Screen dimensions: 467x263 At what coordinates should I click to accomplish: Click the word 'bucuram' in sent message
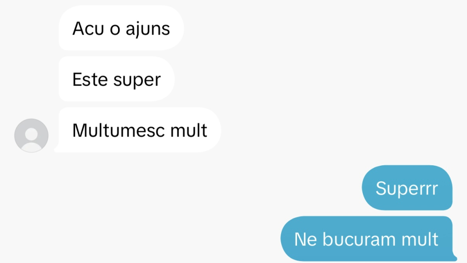359,239
